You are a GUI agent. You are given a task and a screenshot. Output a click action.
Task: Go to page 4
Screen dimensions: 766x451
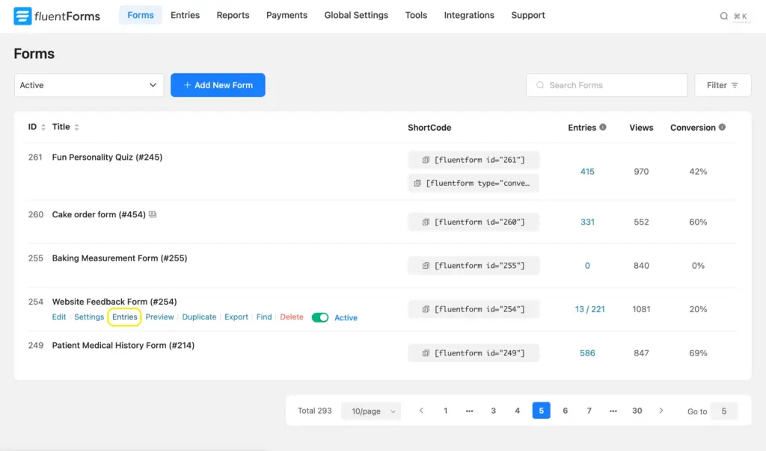coord(518,411)
